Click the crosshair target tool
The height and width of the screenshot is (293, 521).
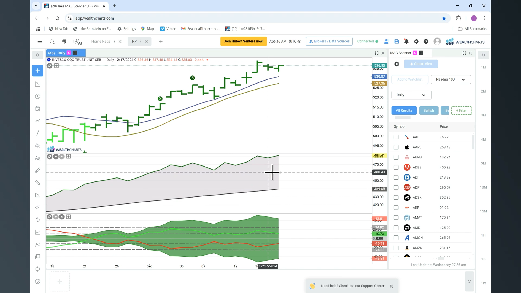click(x=38, y=269)
